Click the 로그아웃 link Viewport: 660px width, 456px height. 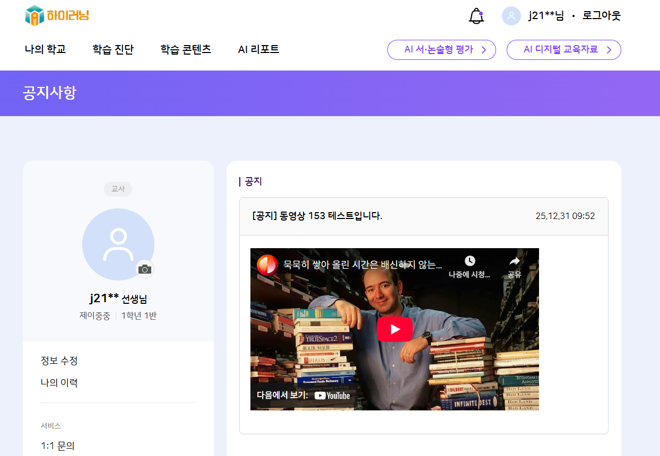[601, 16]
